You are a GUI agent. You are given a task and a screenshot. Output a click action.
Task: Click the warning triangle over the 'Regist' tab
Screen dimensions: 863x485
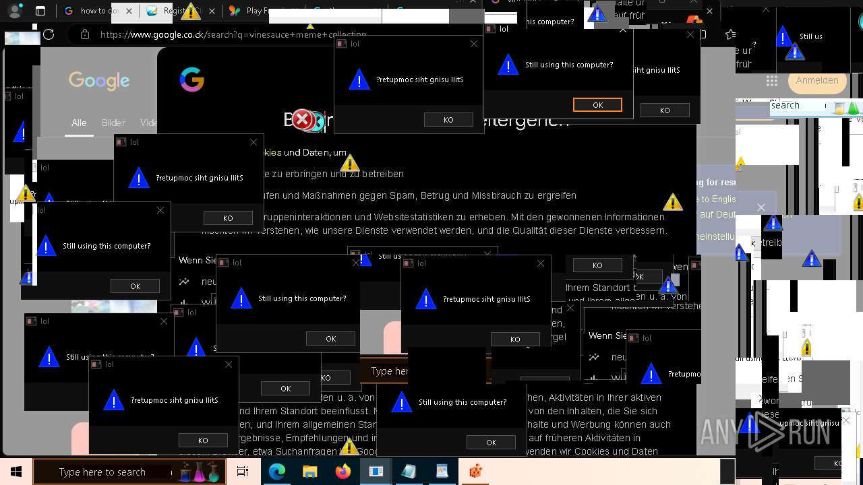pyautogui.click(x=191, y=11)
